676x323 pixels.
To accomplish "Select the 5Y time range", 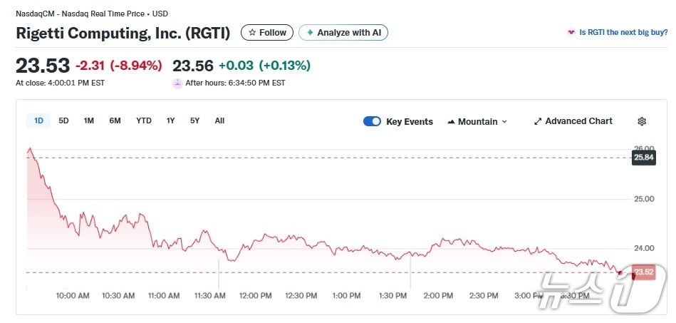I will tap(194, 121).
